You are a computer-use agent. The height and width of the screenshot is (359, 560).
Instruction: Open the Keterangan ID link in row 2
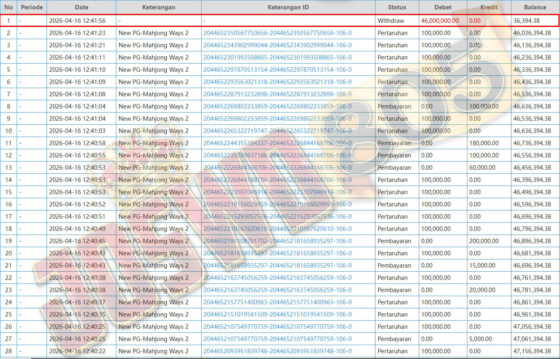pyautogui.click(x=277, y=33)
